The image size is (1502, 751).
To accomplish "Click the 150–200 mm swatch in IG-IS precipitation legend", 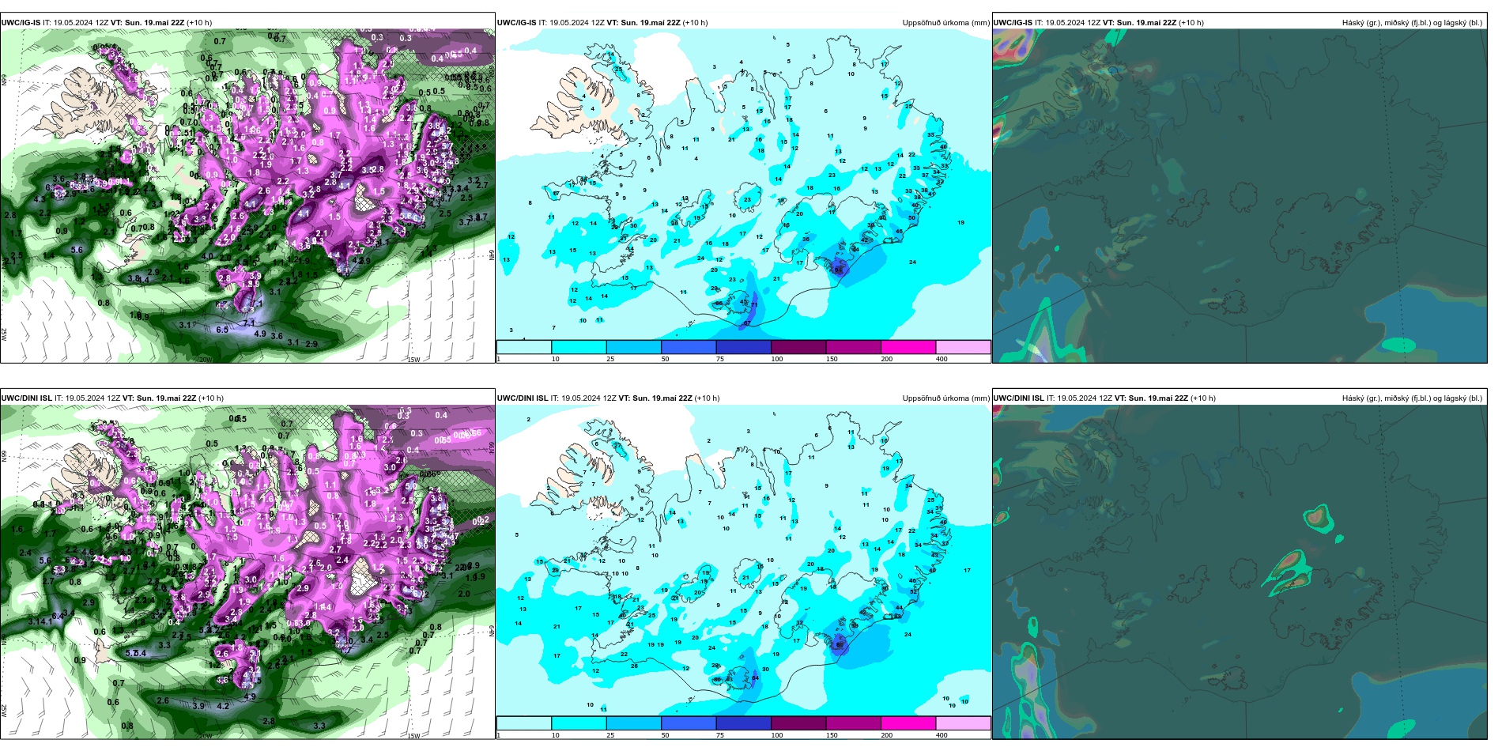I will coord(853,347).
